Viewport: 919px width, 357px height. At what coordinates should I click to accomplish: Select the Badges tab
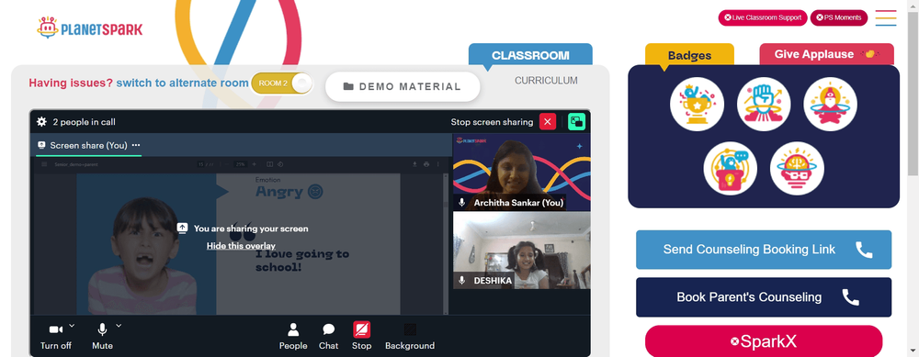coord(690,56)
